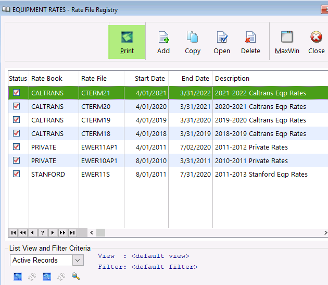Click the Description column header

tap(270, 79)
